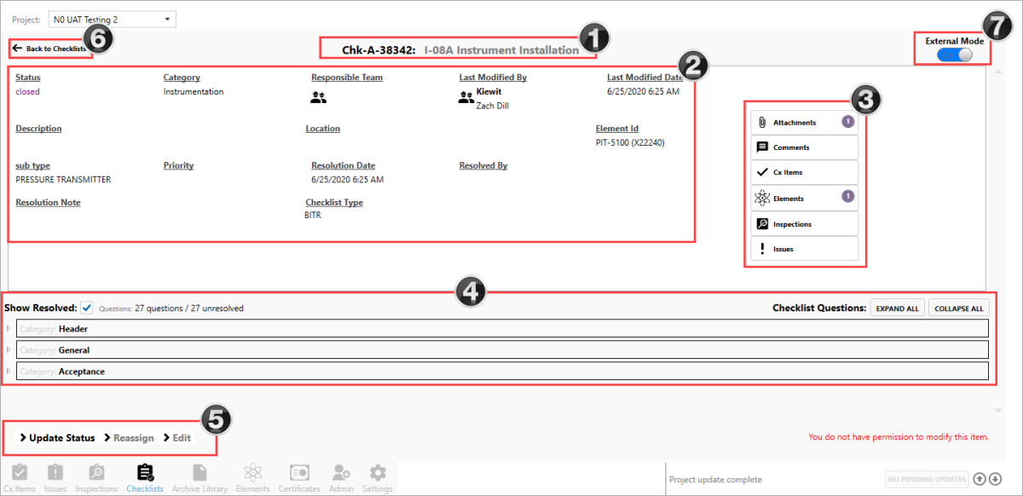Click the Element Id PIT-5100 (X22240)
The width and height of the screenshot is (1023, 496).
pos(629,142)
